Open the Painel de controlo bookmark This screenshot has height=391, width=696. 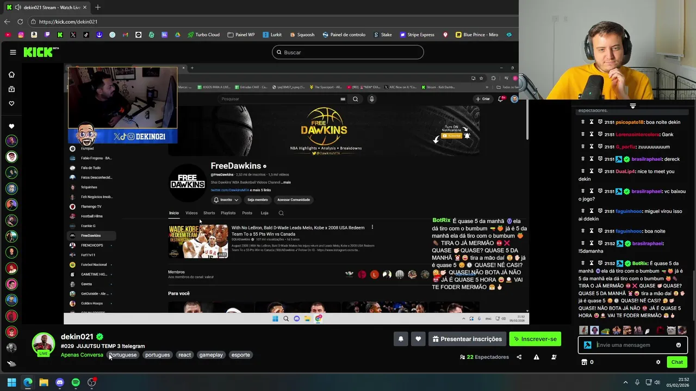point(344,35)
